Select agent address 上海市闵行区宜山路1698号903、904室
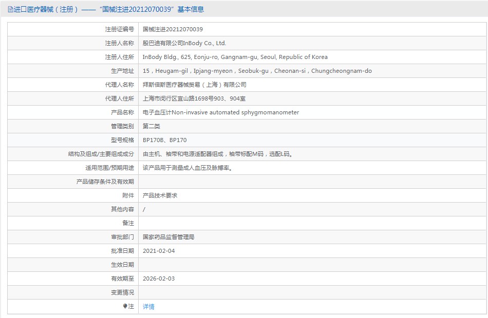488x318 pixels. (194, 98)
